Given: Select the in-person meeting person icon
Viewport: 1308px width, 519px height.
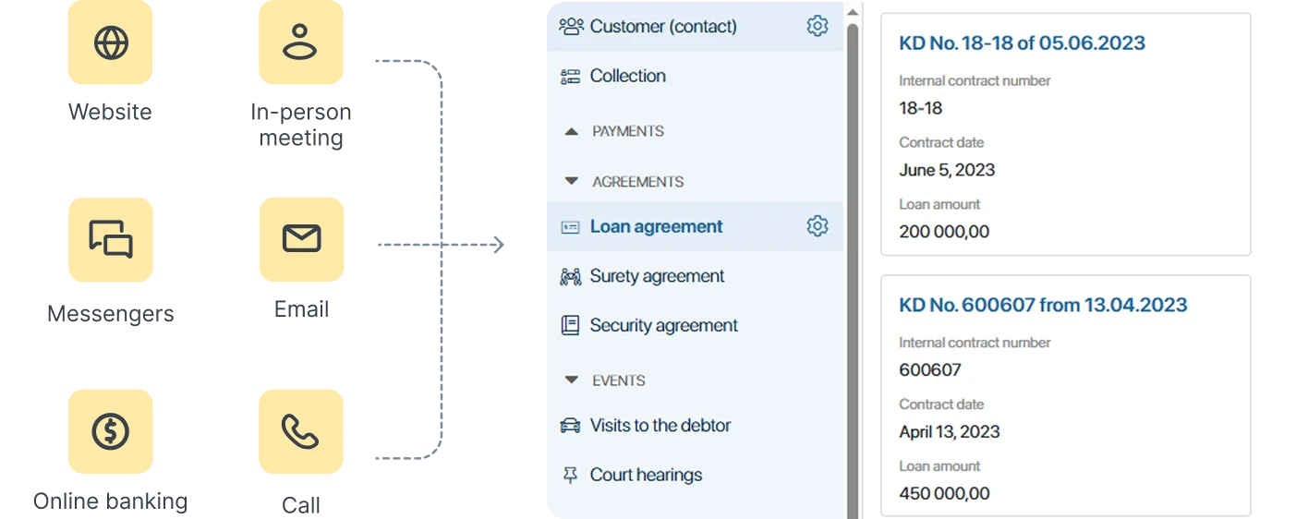Looking at the screenshot, I should click(301, 43).
